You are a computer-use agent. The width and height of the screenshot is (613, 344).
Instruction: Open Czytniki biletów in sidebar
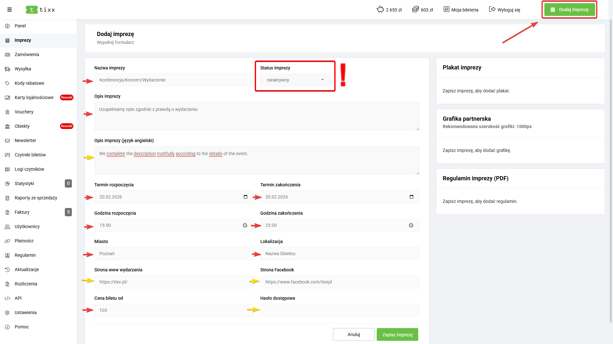point(30,155)
